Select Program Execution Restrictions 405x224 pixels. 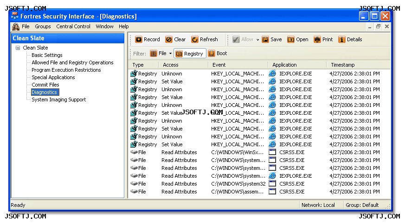coord(66,70)
